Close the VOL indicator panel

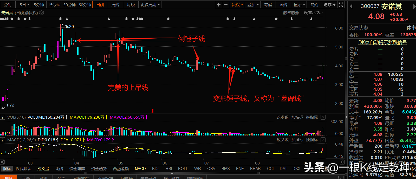(x=323, y=117)
